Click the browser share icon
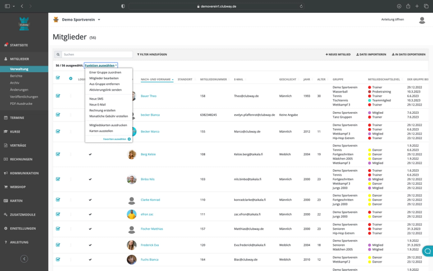Viewport: 433px width, 271px height. (x=408, y=6)
